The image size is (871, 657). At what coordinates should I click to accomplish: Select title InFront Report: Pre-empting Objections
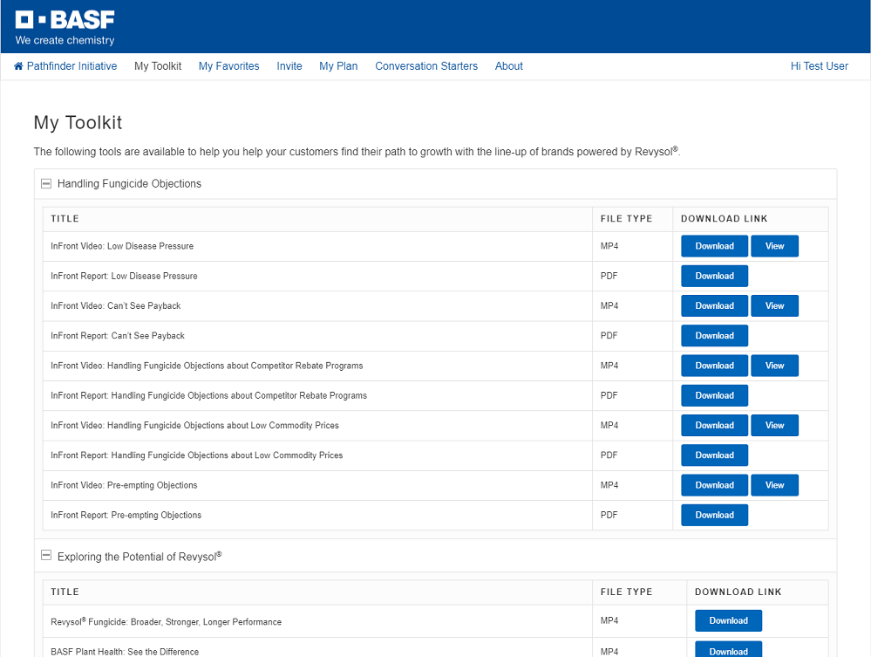click(x=126, y=516)
